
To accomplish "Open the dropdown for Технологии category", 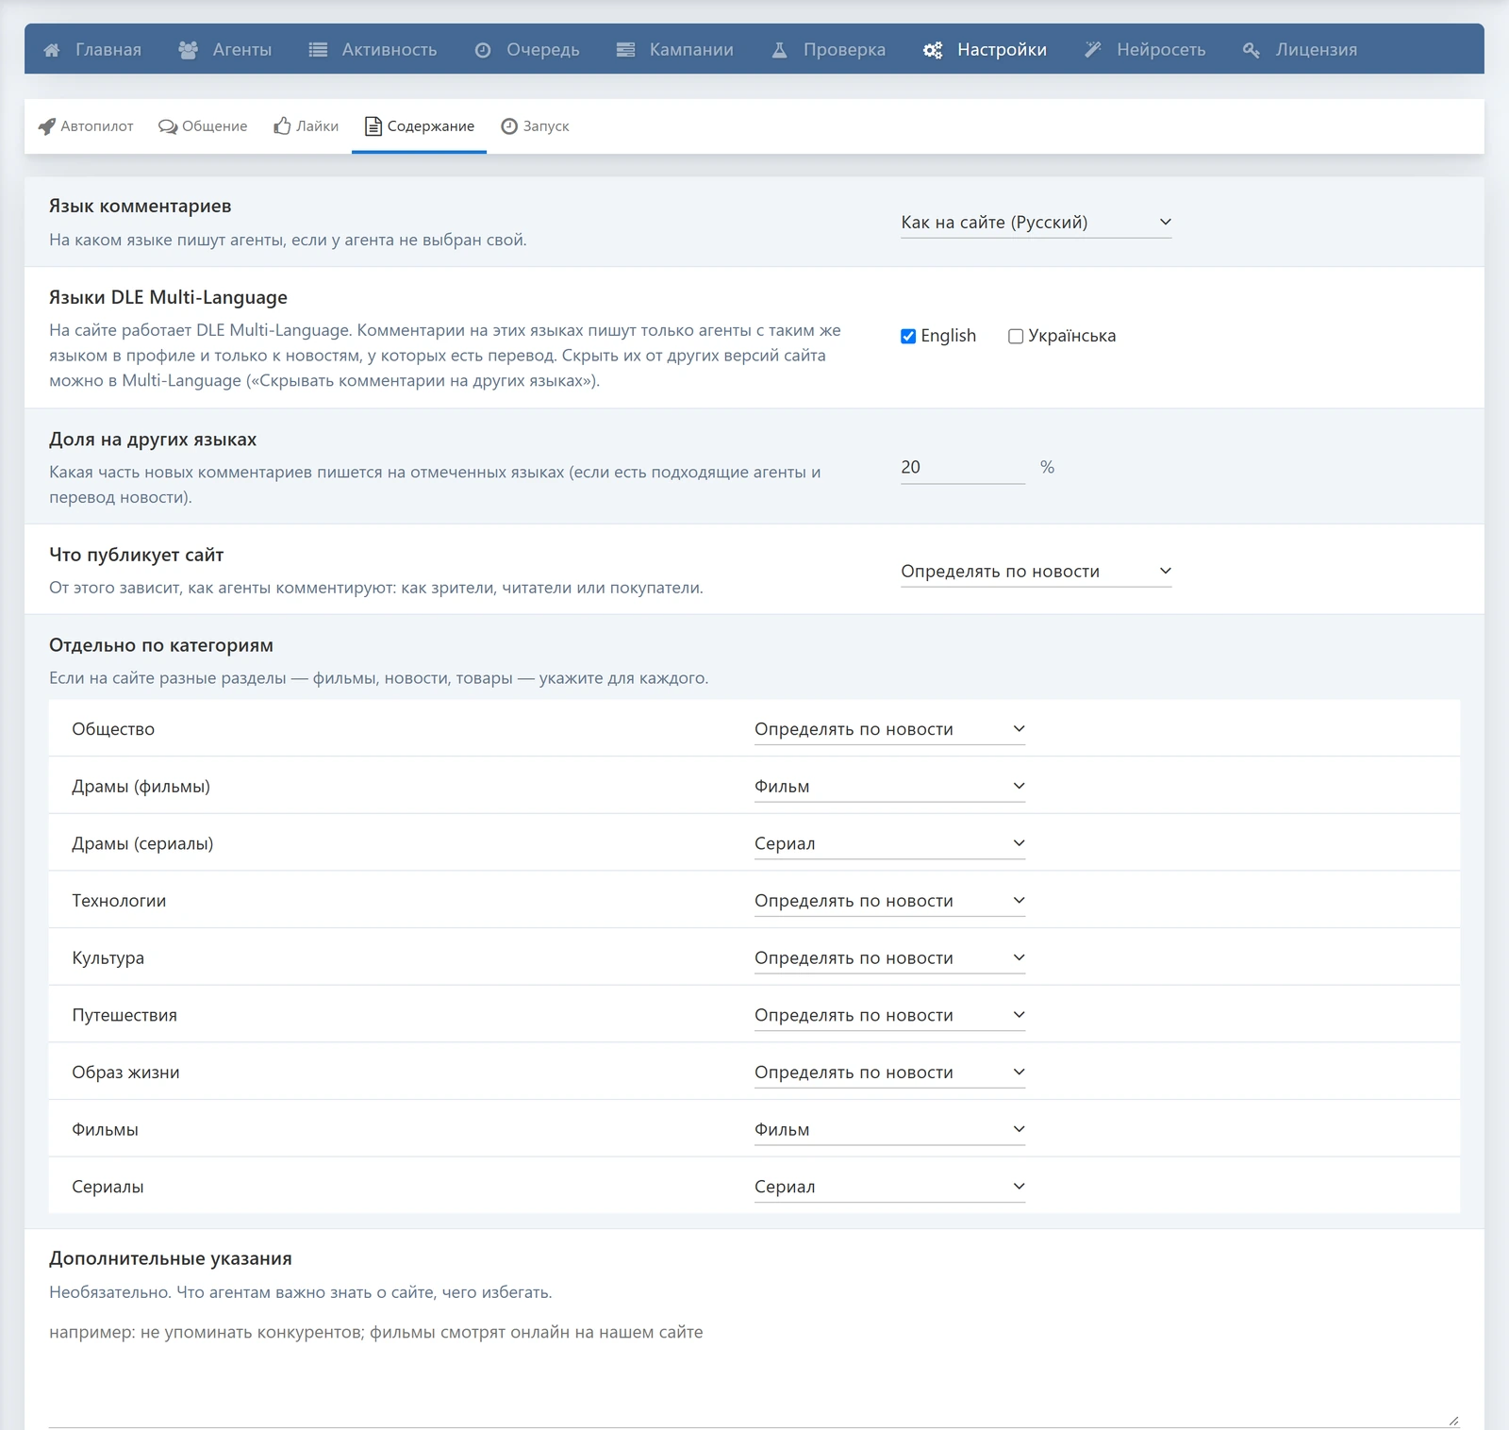I will click(x=889, y=901).
